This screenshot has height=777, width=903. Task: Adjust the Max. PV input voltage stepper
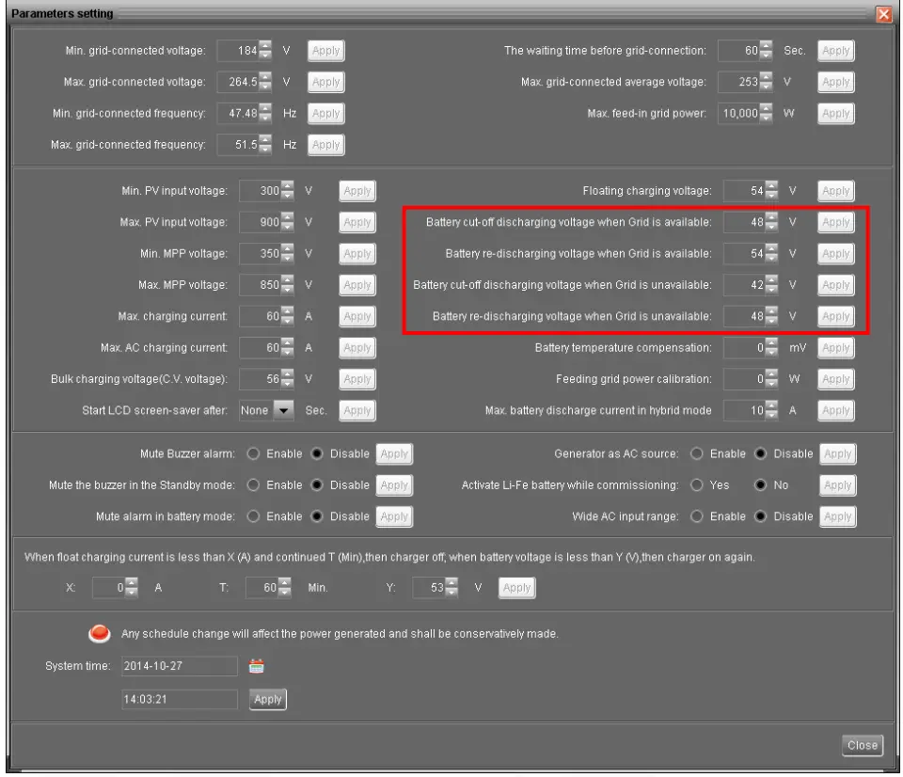pos(287,222)
